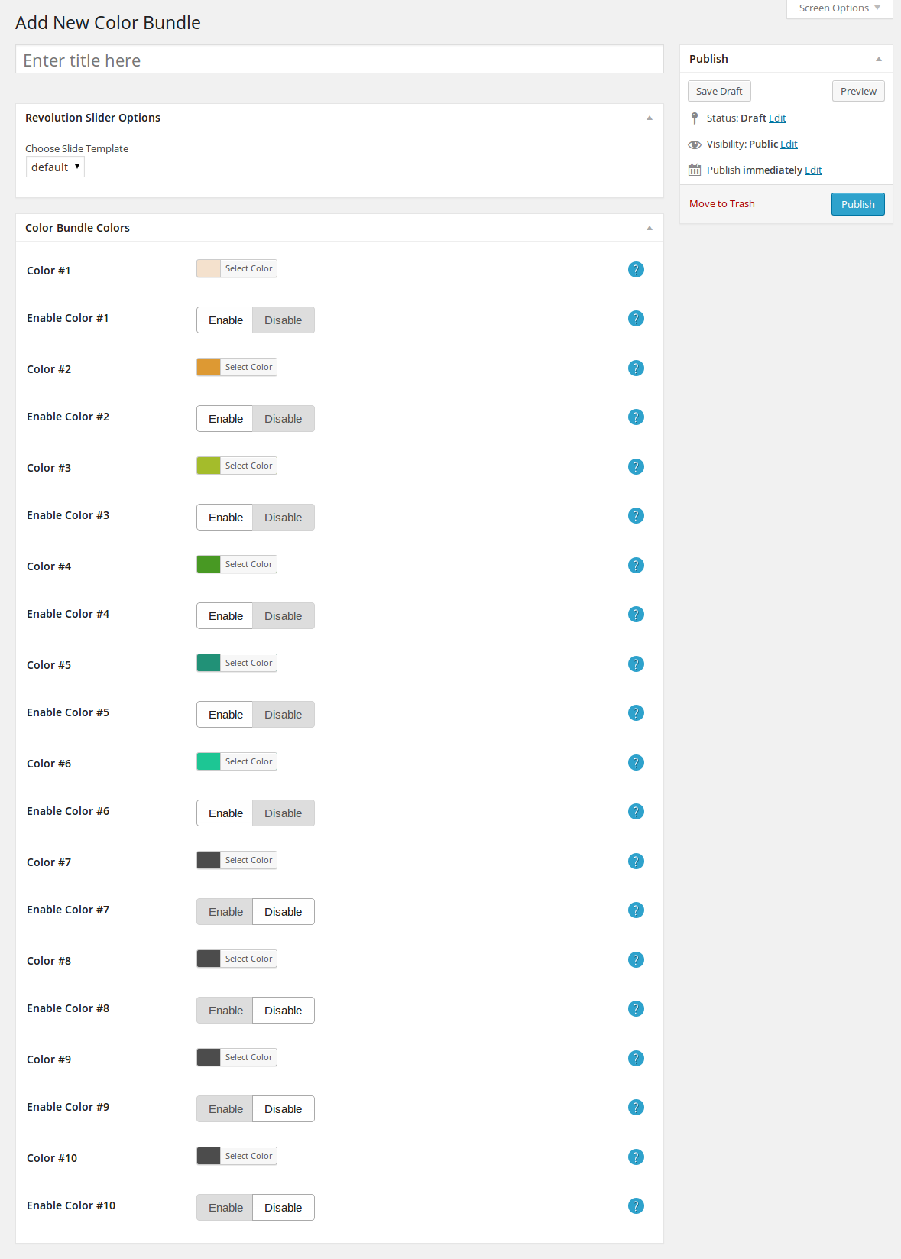The width and height of the screenshot is (901, 1259).
Task: Switch Enable Color #3 to Disable
Action: 284,518
